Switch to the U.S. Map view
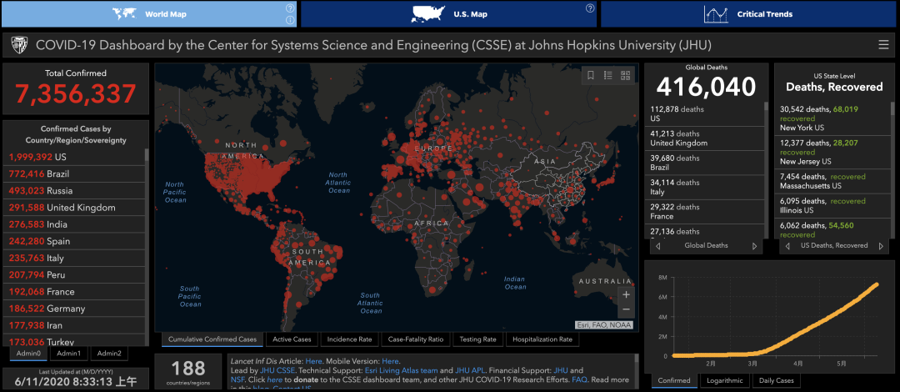This screenshot has height=392, width=900. (x=449, y=14)
